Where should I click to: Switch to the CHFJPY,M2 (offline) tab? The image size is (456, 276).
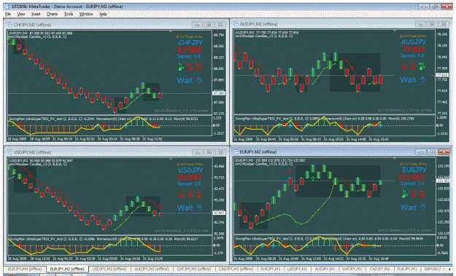193,269
